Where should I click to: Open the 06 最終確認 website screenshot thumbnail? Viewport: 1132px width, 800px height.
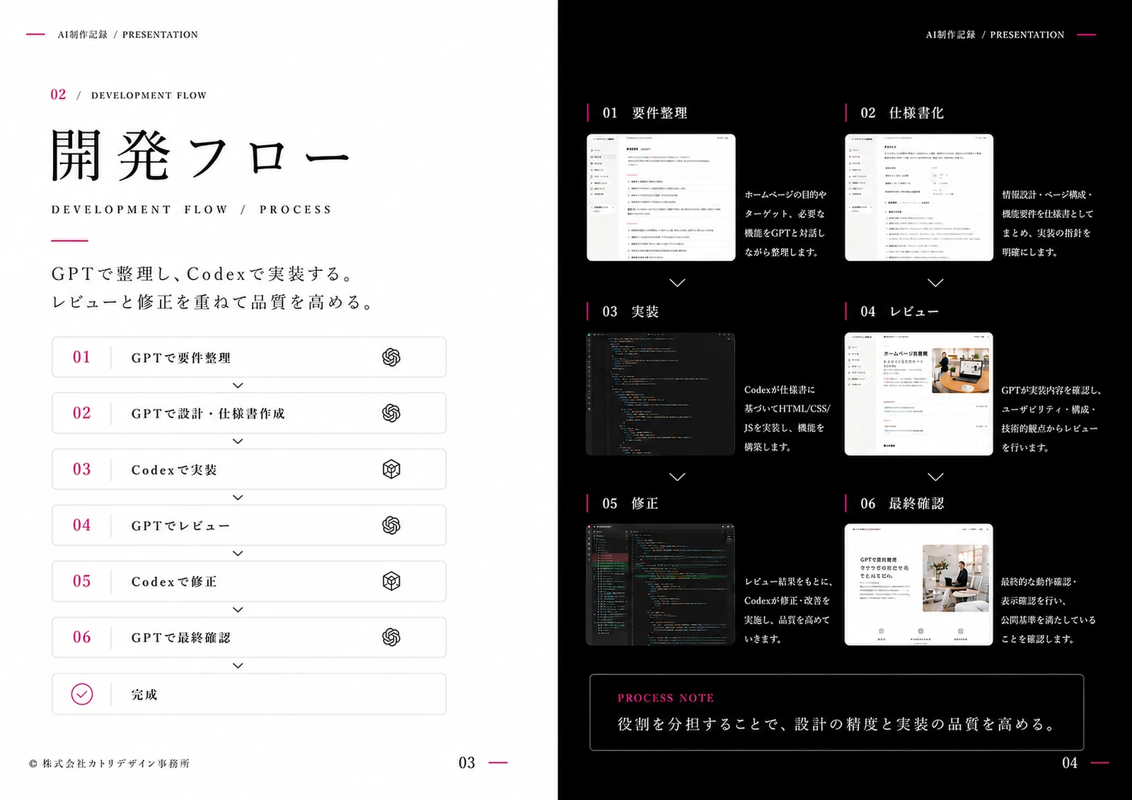pyautogui.click(x=919, y=584)
